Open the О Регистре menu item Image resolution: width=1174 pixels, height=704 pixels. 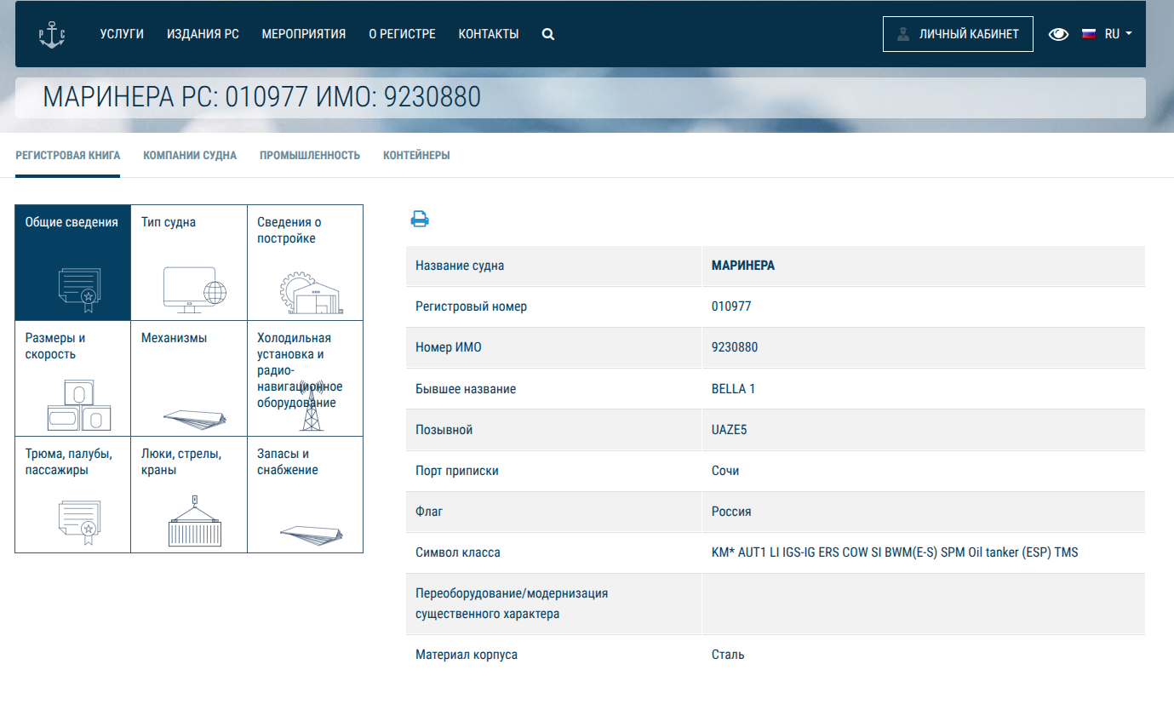pyautogui.click(x=402, y=35)
